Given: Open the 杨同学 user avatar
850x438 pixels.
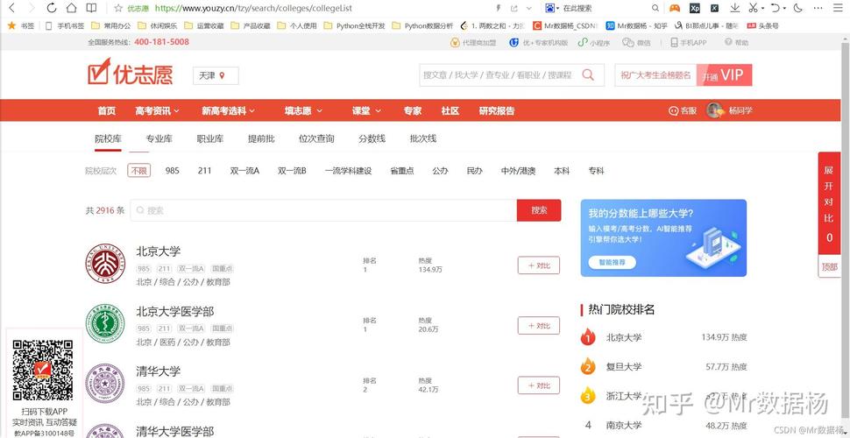Looking at the screenshot, I should coord(716,110).
